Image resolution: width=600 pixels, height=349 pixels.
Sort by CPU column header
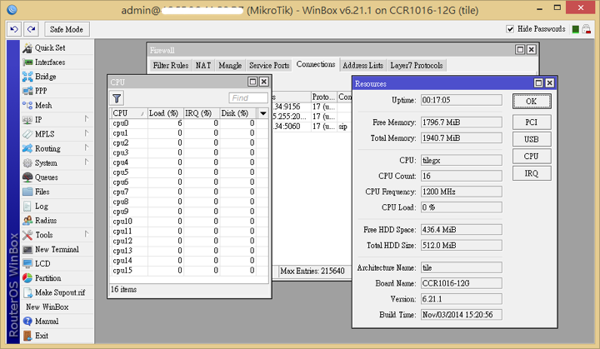(128, 113)
